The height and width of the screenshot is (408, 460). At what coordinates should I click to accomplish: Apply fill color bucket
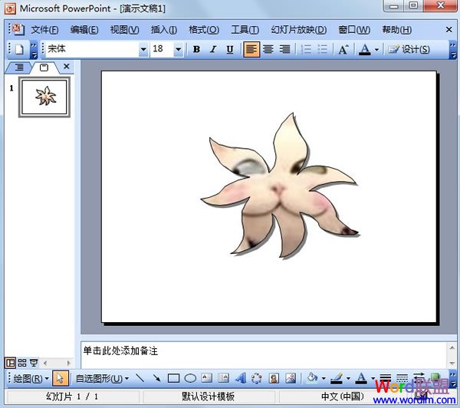tap(312, 378)
